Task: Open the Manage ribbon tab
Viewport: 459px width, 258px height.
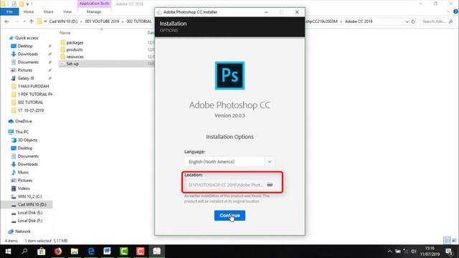Action: coord(94,11)
